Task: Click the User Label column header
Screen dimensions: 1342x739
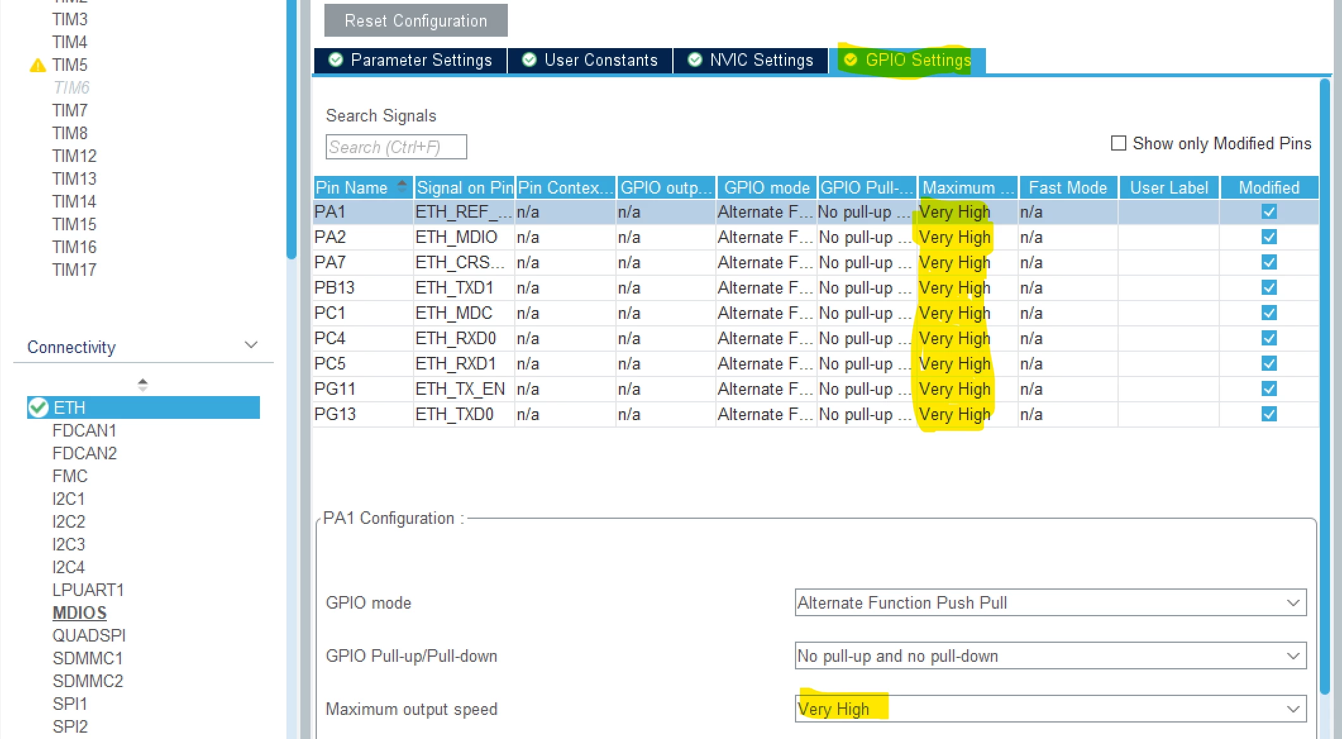Action: click(1169, 187)
